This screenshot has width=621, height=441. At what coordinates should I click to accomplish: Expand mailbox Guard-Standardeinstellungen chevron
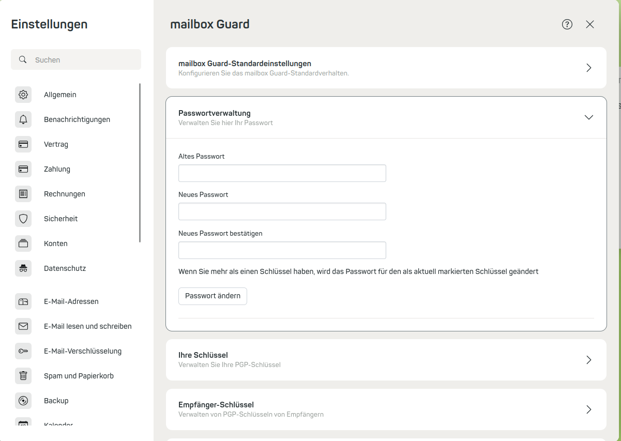tap(588, 68)
